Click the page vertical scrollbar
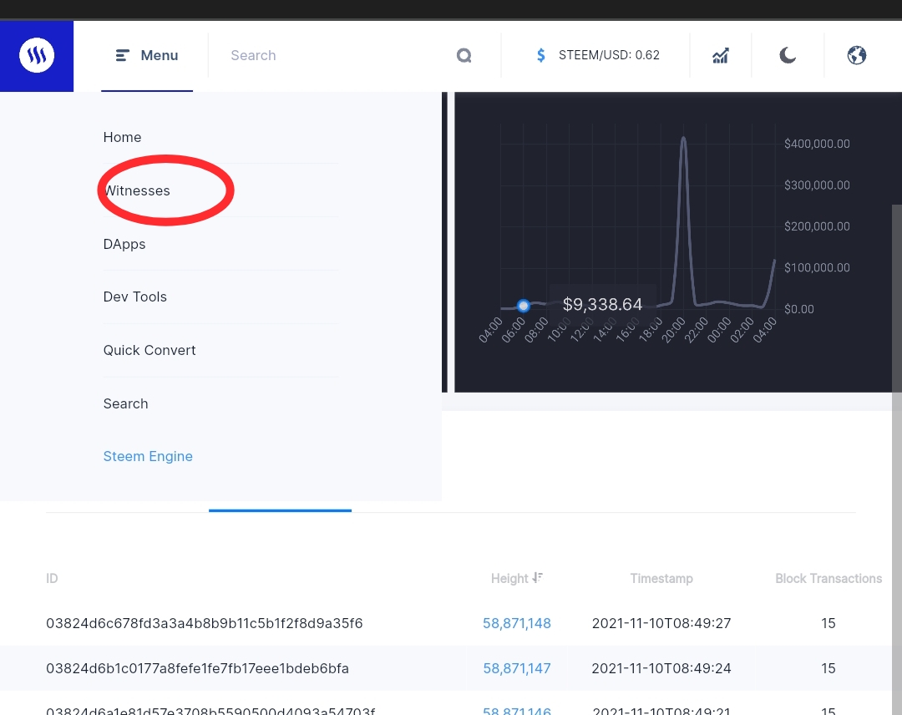This screenshot has width=902, height=715. point(897,460)
